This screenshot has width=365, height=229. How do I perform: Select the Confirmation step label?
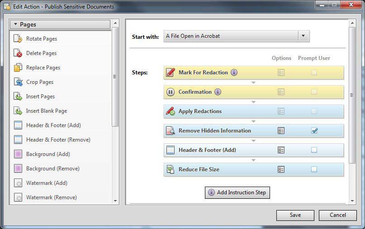195,92
